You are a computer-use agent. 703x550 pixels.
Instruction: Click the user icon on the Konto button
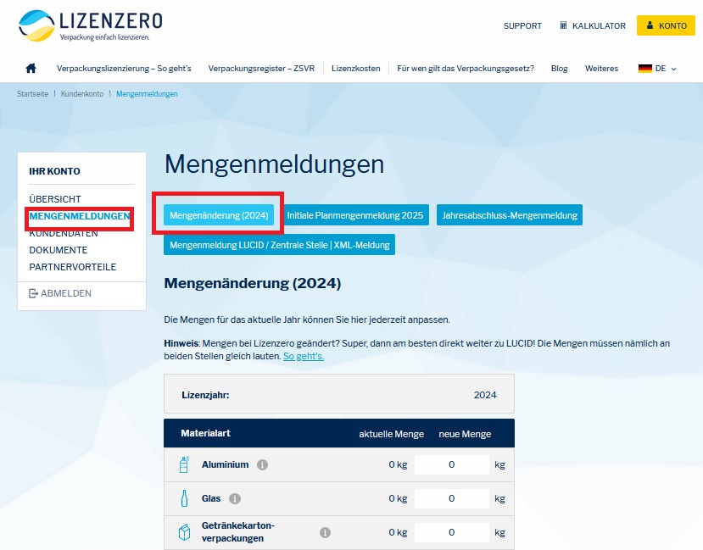click(650, 25)
